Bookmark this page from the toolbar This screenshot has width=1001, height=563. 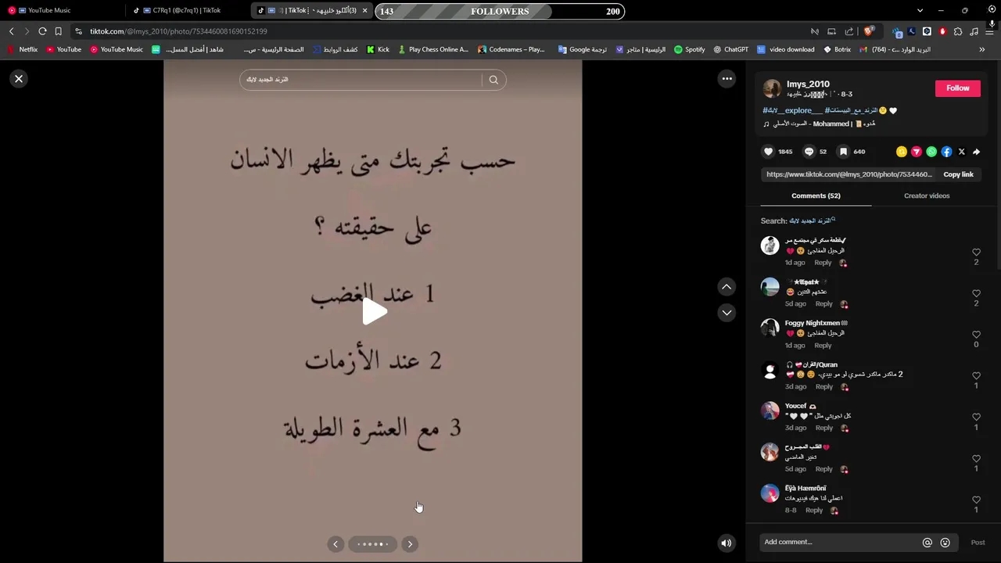click(58, 31)
